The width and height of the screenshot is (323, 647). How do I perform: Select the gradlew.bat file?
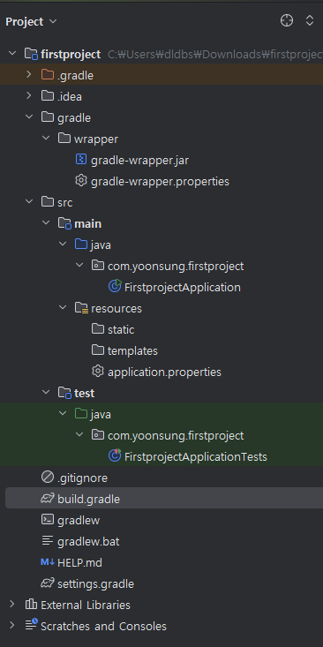[88, 541]
